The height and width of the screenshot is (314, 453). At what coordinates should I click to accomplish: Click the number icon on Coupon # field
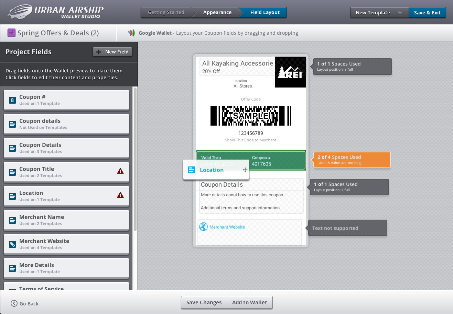tap(12, 100)
